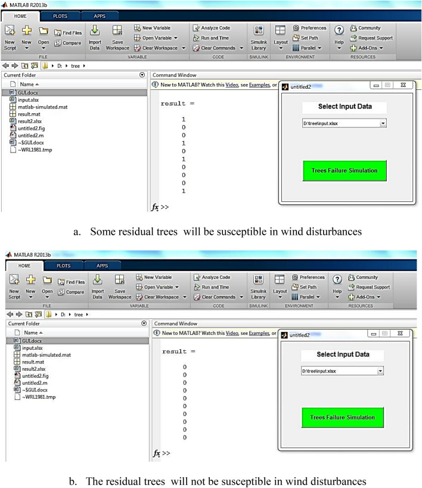Click Examples link in the upper Command Window
The height and width of the screenshot is (488, 422).
(259, 85)
